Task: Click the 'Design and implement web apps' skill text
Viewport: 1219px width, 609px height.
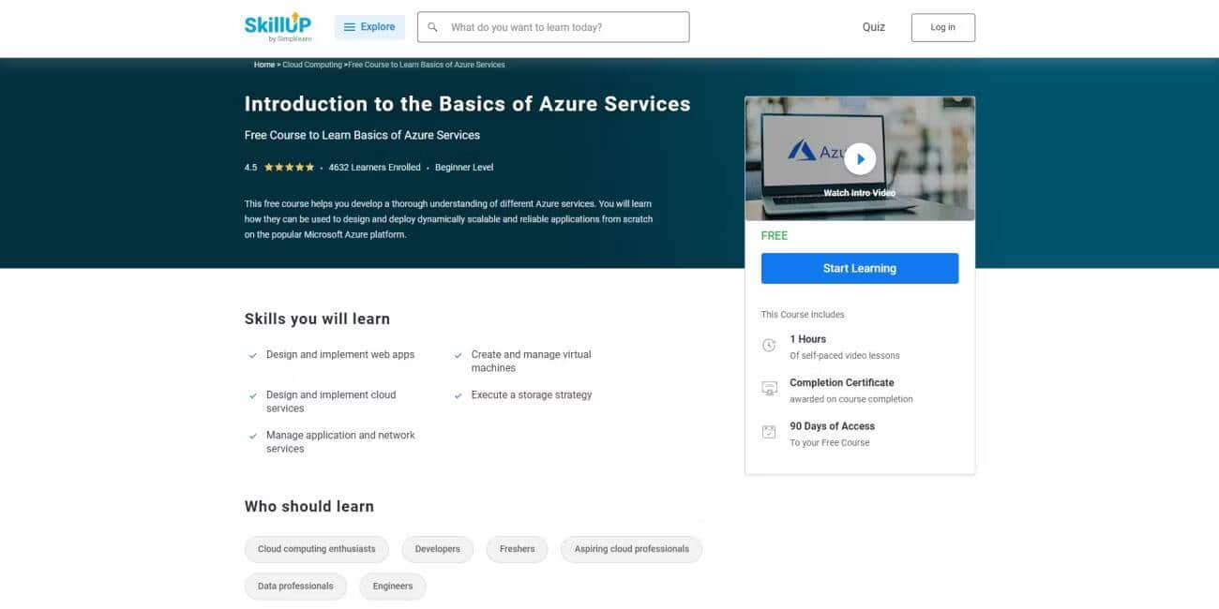Action: point(340,355)
